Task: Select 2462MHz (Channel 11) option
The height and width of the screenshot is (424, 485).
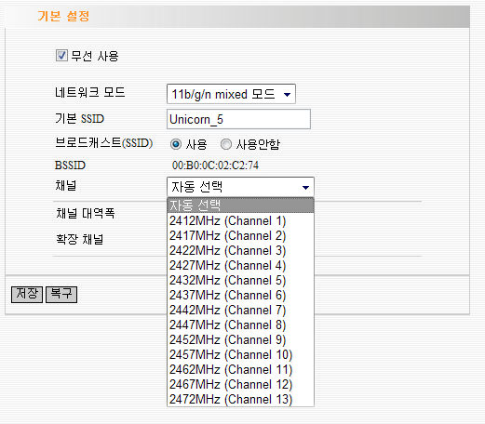Action: 240,369
